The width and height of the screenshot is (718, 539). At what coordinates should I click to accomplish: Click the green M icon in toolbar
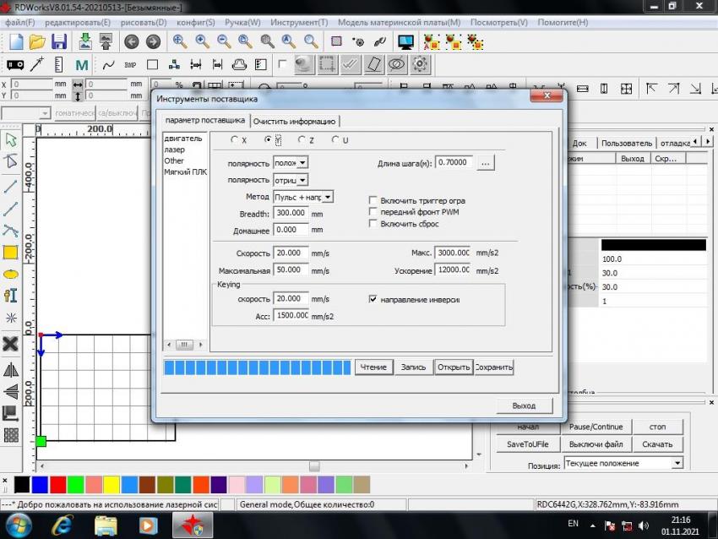click(82, 64)
